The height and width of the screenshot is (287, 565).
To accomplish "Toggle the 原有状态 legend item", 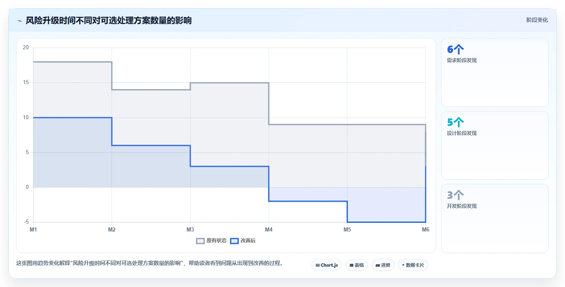I will [x=211, y=241].
